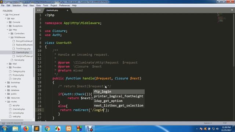235x132 pixels.
Task: Choose ftp_login autocomplete suggestion
Action: (119, 92)
